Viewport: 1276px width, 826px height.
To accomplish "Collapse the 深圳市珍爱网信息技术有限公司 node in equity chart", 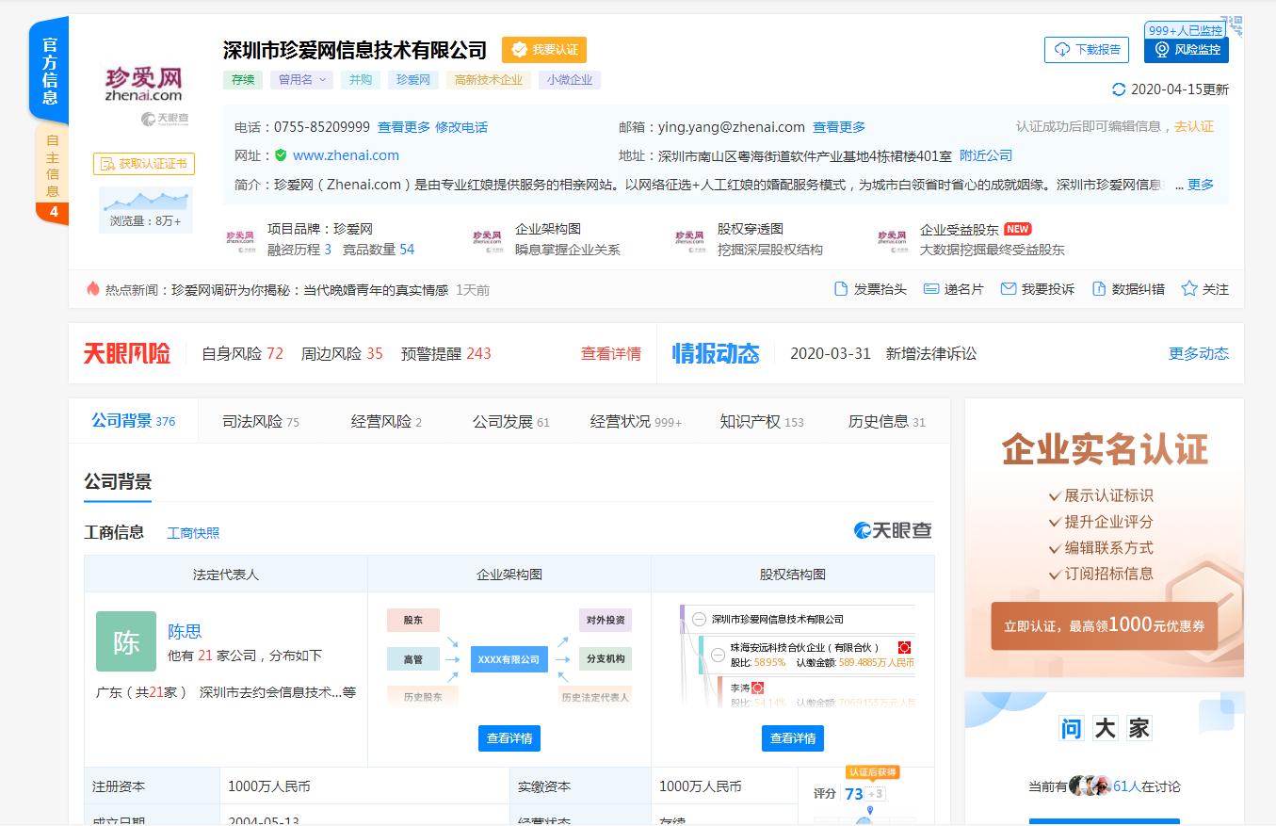I will click(x=699, y=619).
